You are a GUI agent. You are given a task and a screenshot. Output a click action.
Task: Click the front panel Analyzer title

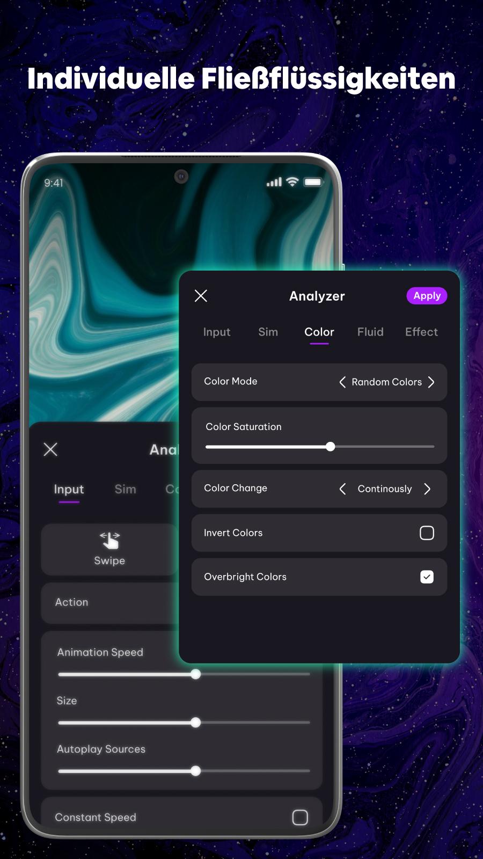pos(317,296)
